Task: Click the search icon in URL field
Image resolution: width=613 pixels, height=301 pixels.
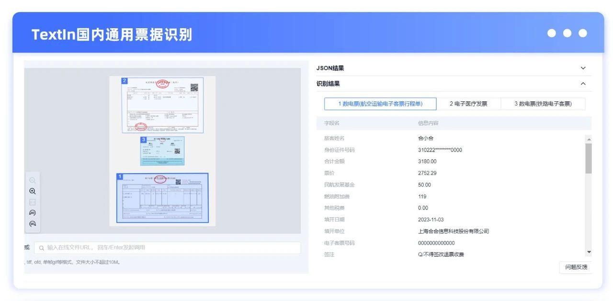Action: point(41,247)
